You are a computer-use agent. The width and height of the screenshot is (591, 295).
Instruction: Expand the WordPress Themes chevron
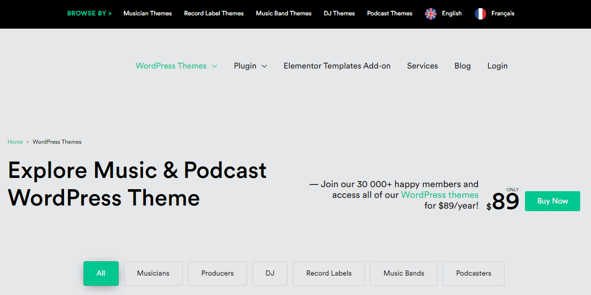coord(214,66)
